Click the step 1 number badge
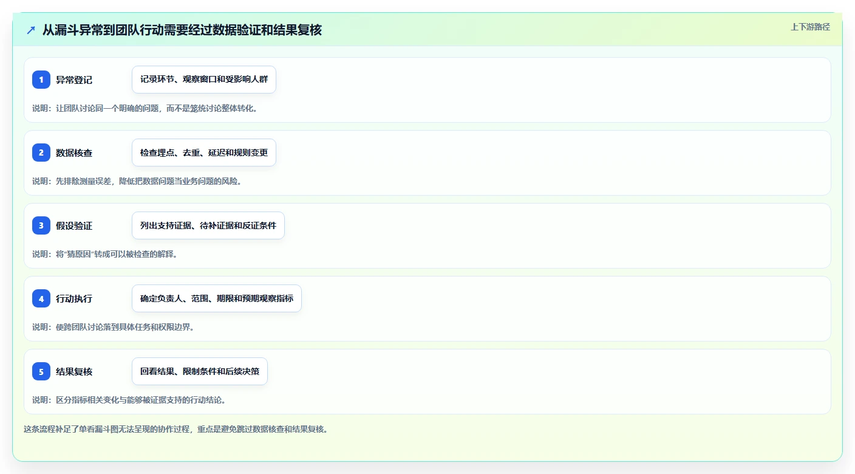This screenshot has width=855, height=474. pos(41,80)
